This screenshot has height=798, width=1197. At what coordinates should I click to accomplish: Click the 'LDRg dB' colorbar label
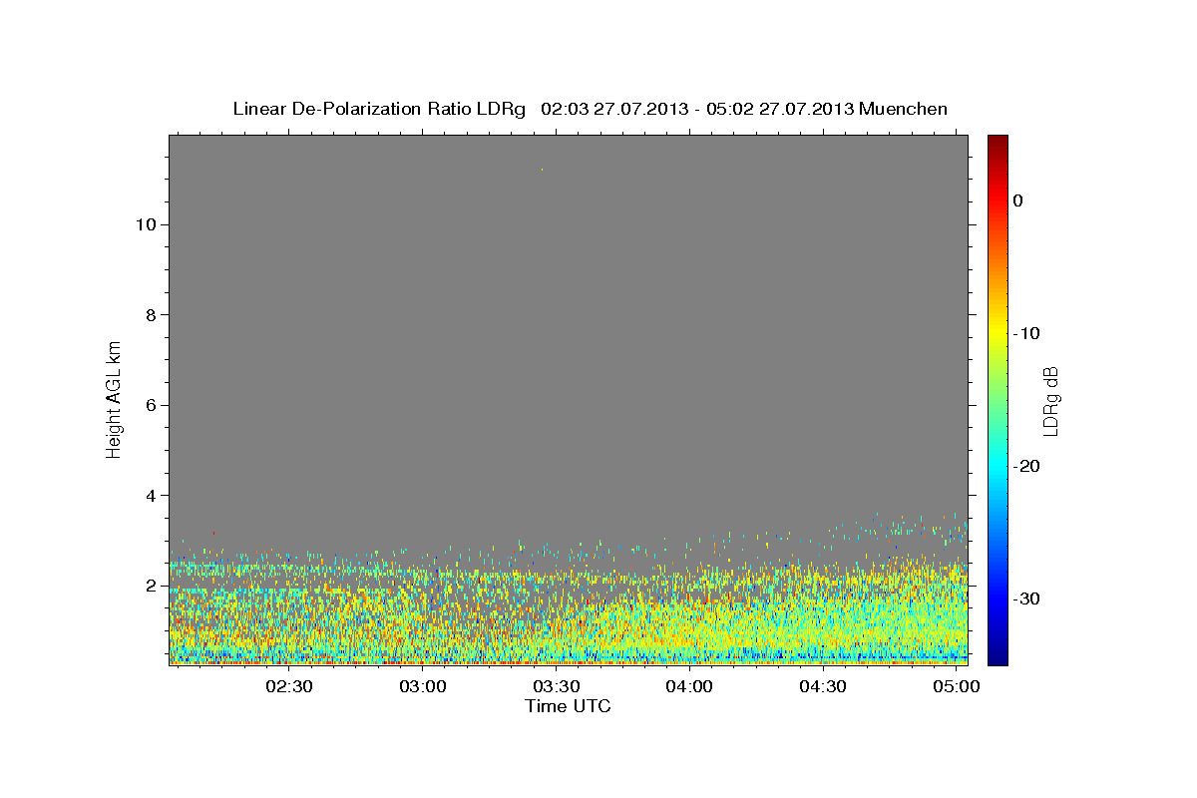[1050, 400]
